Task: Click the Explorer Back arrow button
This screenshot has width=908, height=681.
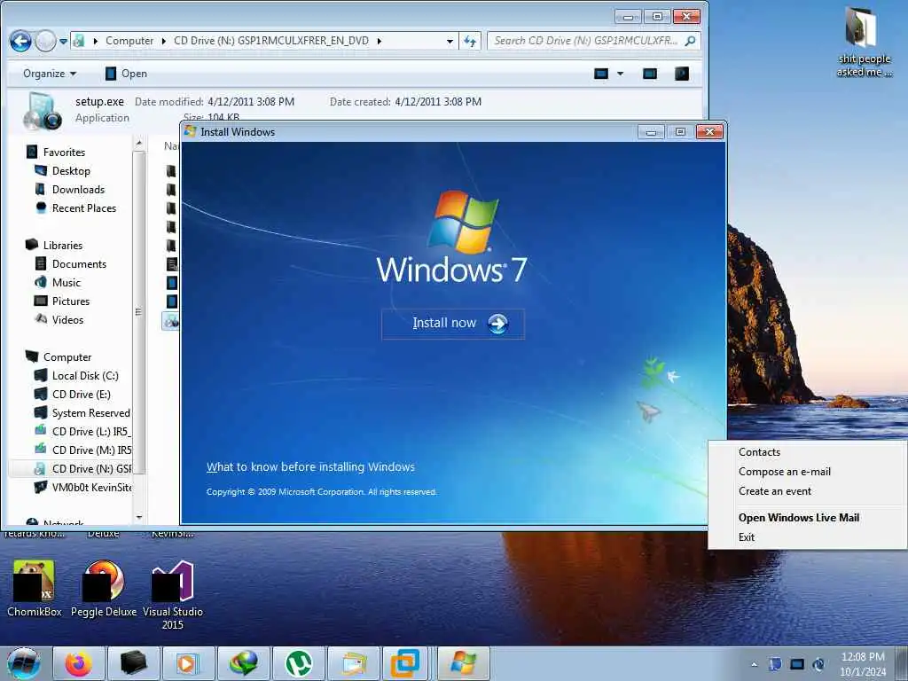Action: [21, 41]
